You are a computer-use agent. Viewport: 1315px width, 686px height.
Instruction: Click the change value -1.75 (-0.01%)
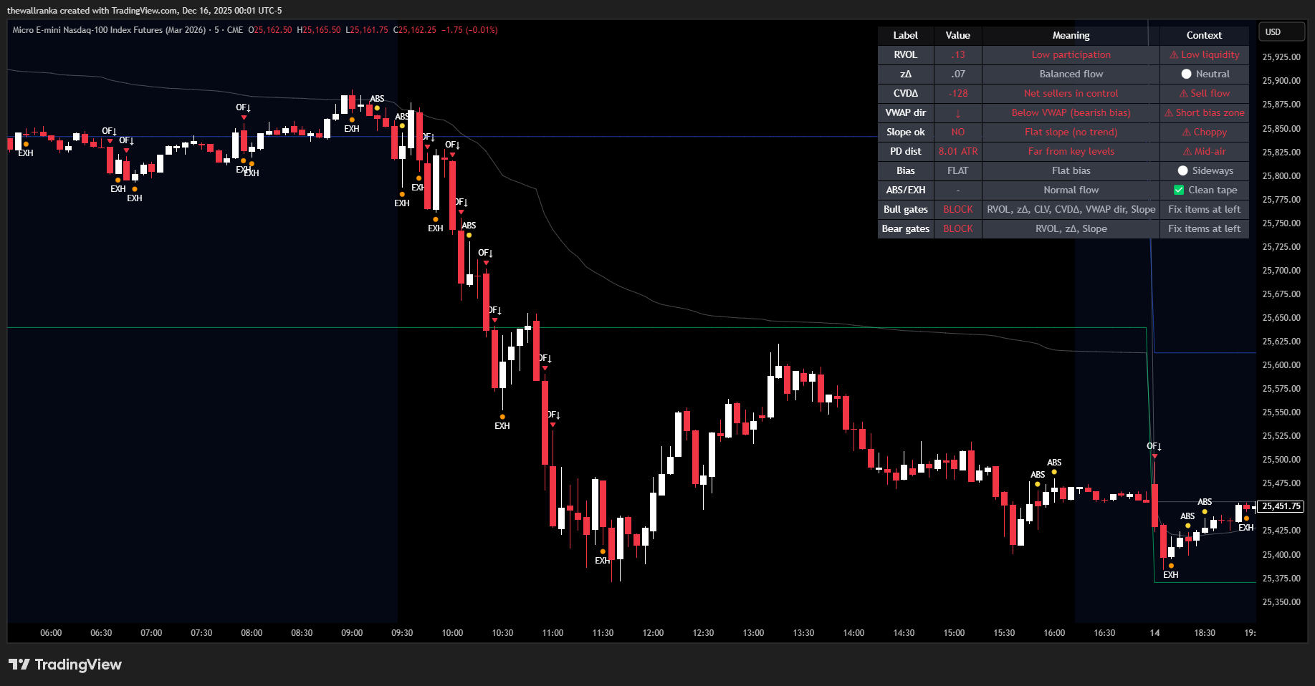tap(469, 30)
